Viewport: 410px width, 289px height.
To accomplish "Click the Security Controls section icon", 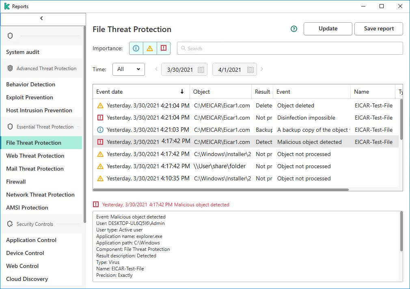I will coord(10,224).
